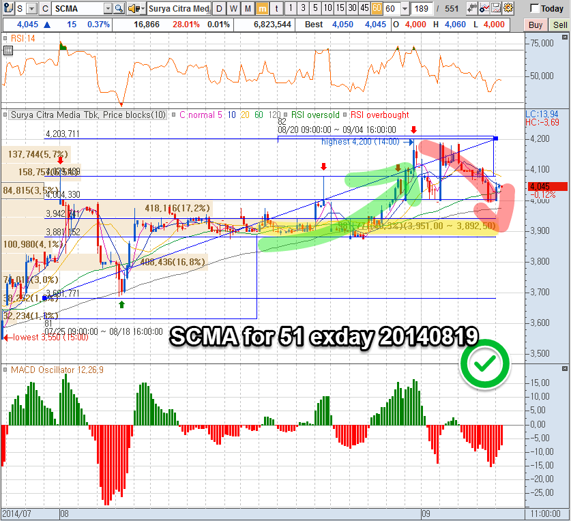
Task: Click the 551 total bars count
Action: (452, 8)
